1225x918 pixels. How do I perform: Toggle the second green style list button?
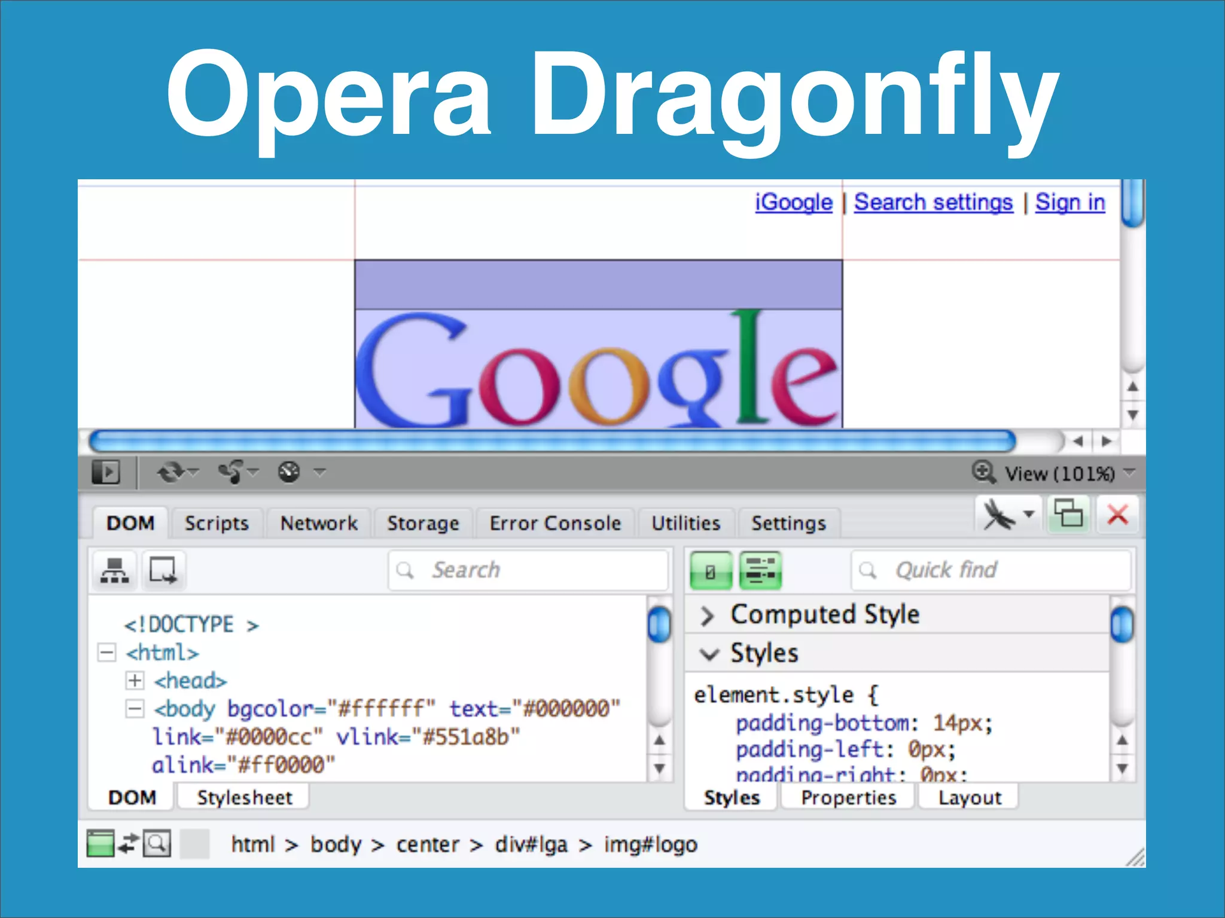760,571
